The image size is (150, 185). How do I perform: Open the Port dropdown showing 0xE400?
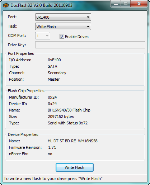coord(63,17)
